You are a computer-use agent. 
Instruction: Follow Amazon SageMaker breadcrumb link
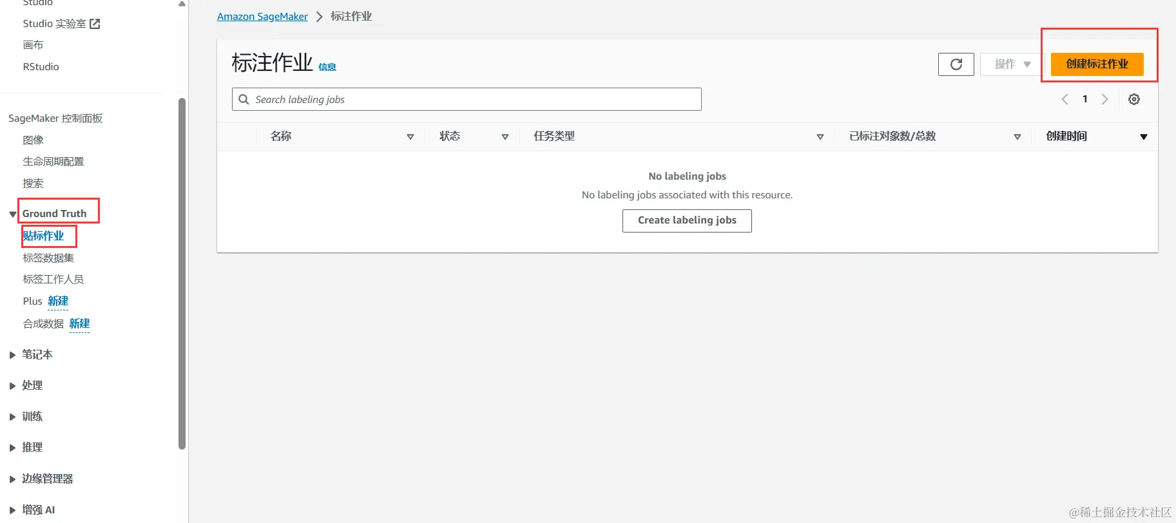pyautogui.click(x=262, y=17)
